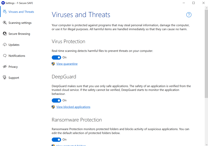Disable the DeepGuard switch
Image resolution: width=208 pixels, height=146 pixels.
pos(56,101)
